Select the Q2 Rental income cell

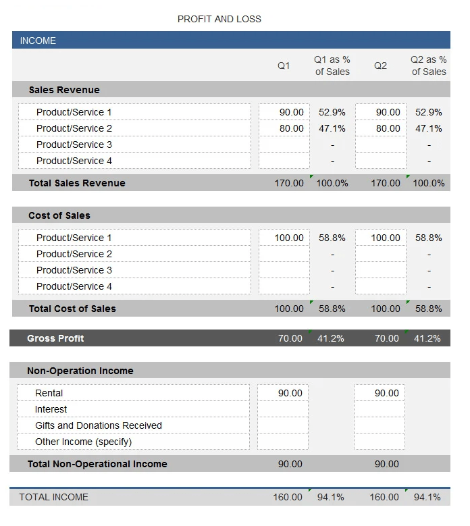coord(380,393)
